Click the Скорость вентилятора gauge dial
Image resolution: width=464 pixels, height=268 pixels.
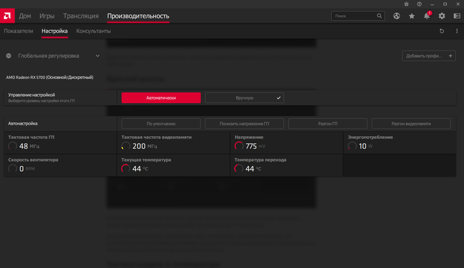coord(13,169)
